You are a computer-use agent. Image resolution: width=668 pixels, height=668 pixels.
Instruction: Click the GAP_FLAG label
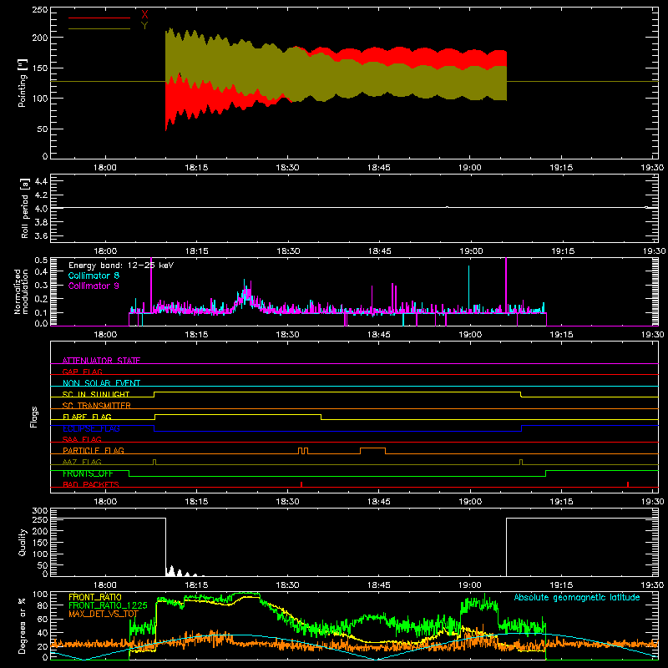(82, 372)
